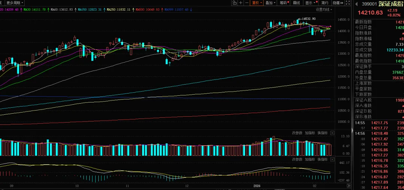Open the 显示 display dropdown
The image size is (404, 190).
point(310,3)
